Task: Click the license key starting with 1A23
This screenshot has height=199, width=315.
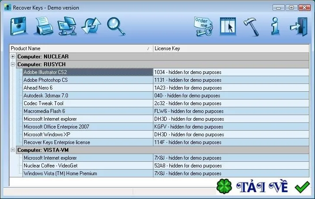Action: (231, 88)
